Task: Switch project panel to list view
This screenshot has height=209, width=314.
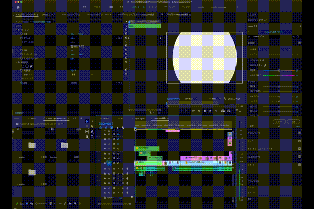Action: pyautogui.click(x=22, y=204)
